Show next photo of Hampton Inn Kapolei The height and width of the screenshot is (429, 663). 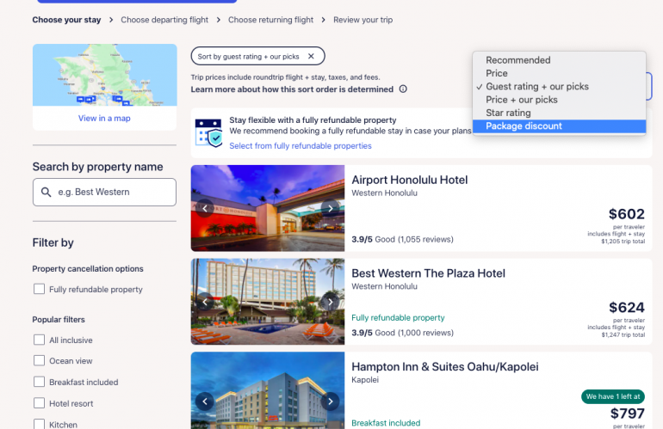click(x=331, y=401)
